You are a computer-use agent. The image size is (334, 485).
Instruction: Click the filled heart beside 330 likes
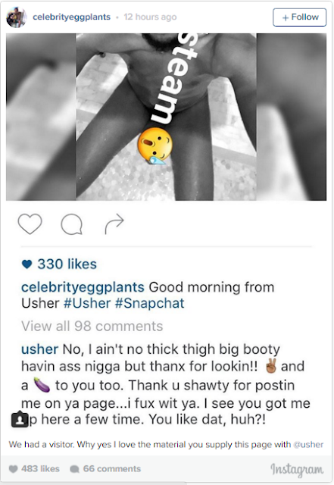[27, 264]
